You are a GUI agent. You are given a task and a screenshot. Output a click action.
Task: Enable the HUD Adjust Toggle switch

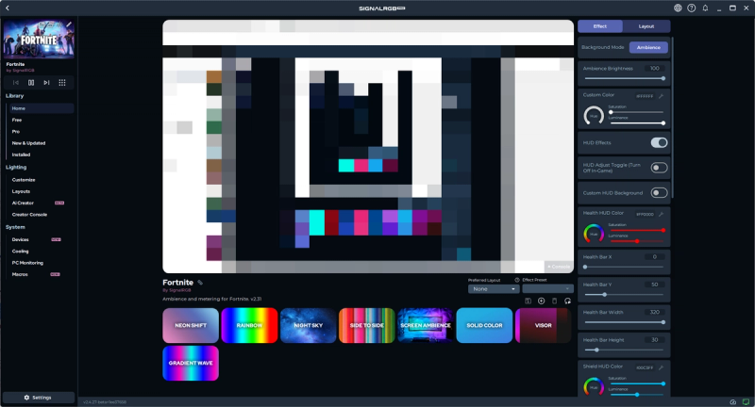click(659, 168)
